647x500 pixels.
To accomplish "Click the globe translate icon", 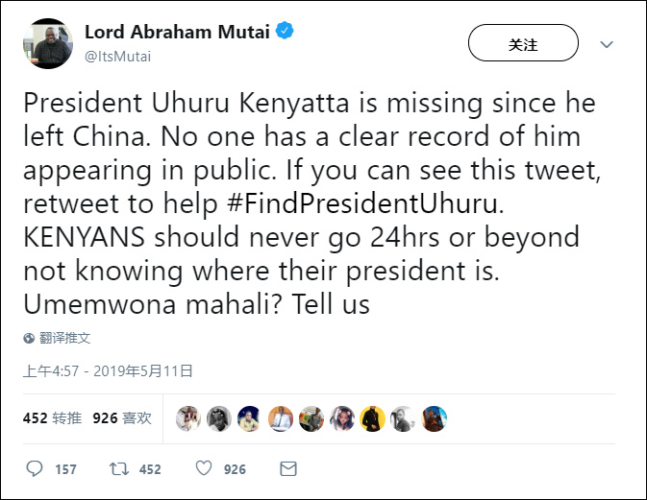I will [30, 338].
